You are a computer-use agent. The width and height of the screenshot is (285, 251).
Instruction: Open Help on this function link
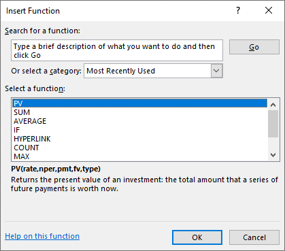tap(42, 236)
